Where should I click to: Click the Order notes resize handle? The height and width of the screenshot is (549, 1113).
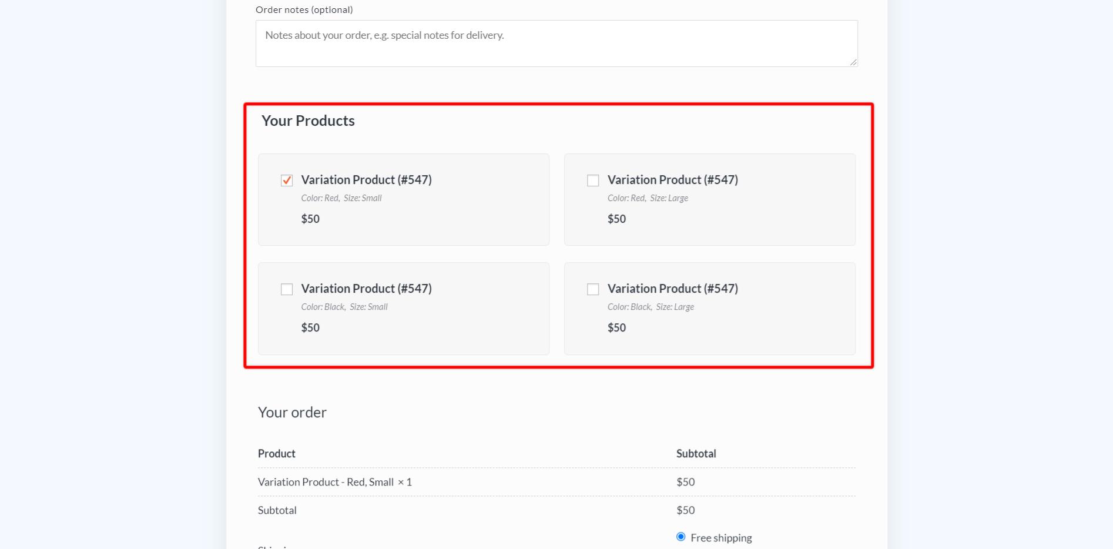[x=853, y=62]
